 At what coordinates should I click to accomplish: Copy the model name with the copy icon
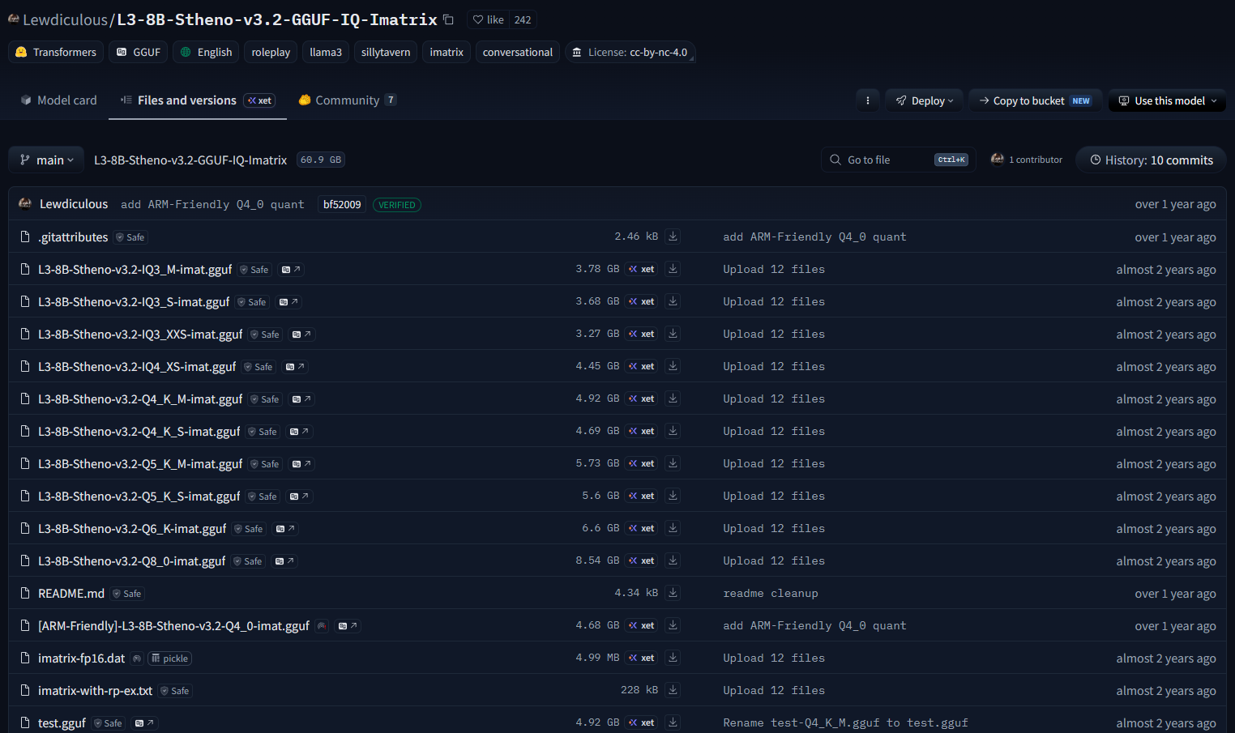(x=448, y=19)
